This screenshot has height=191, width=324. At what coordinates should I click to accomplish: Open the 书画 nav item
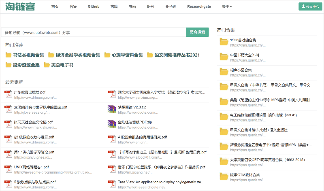132,6
